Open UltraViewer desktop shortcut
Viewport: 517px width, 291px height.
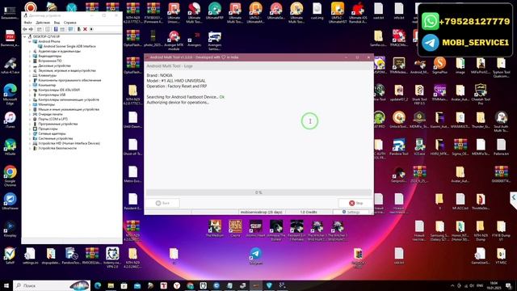11,201
